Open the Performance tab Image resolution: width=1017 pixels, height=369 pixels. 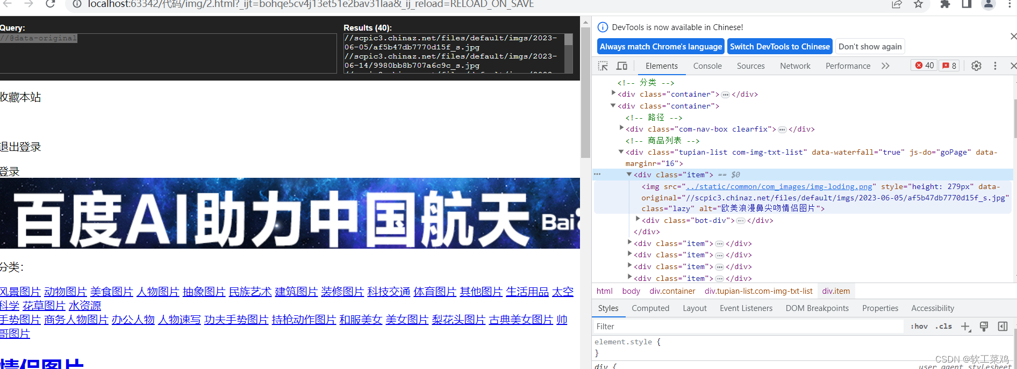click(x=848, y=66)
